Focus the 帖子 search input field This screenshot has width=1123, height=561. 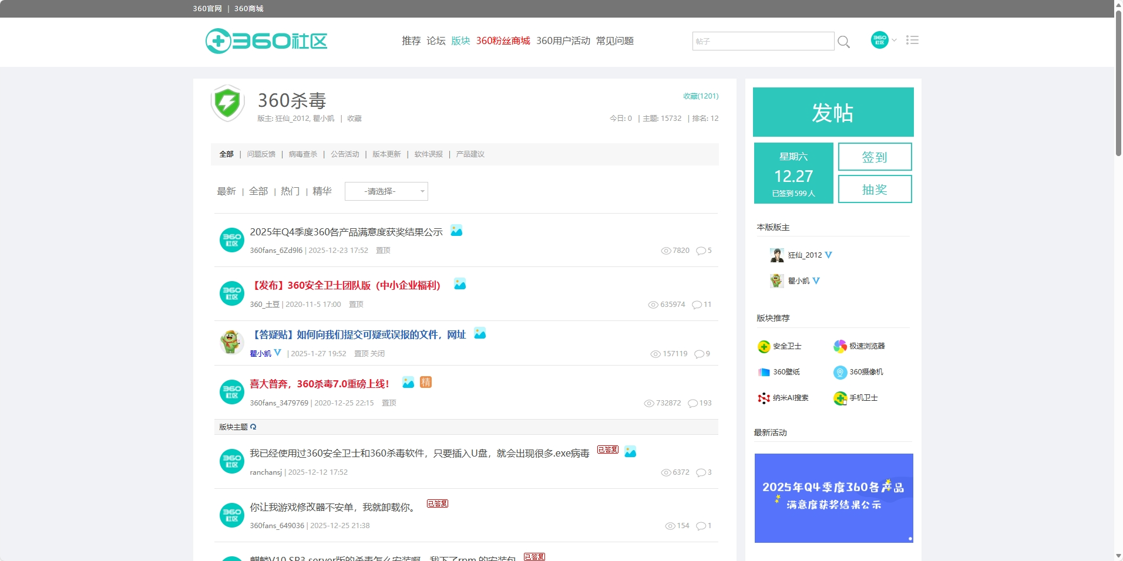coord(762,41)
